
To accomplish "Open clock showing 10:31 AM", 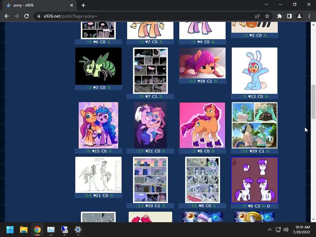I will 301,230.
